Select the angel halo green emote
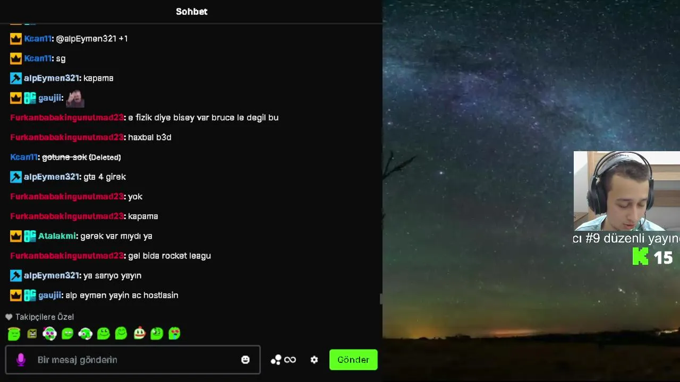The height and width of the screenshot is (382, 680). (14, 333)
